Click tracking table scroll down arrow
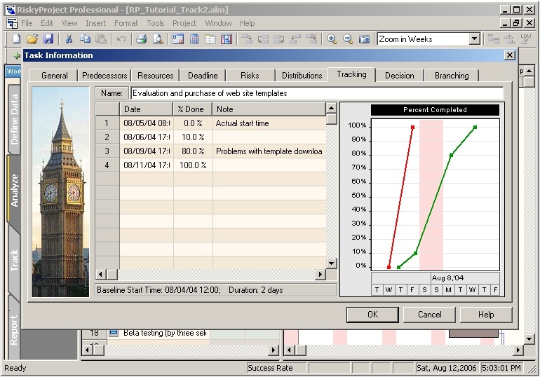Image resolution: width=540 pixels, height=377 pixels. (x=331, y=263)
